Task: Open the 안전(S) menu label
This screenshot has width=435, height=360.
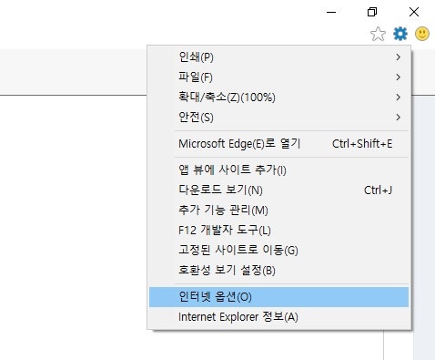Action: coord(196,117)
